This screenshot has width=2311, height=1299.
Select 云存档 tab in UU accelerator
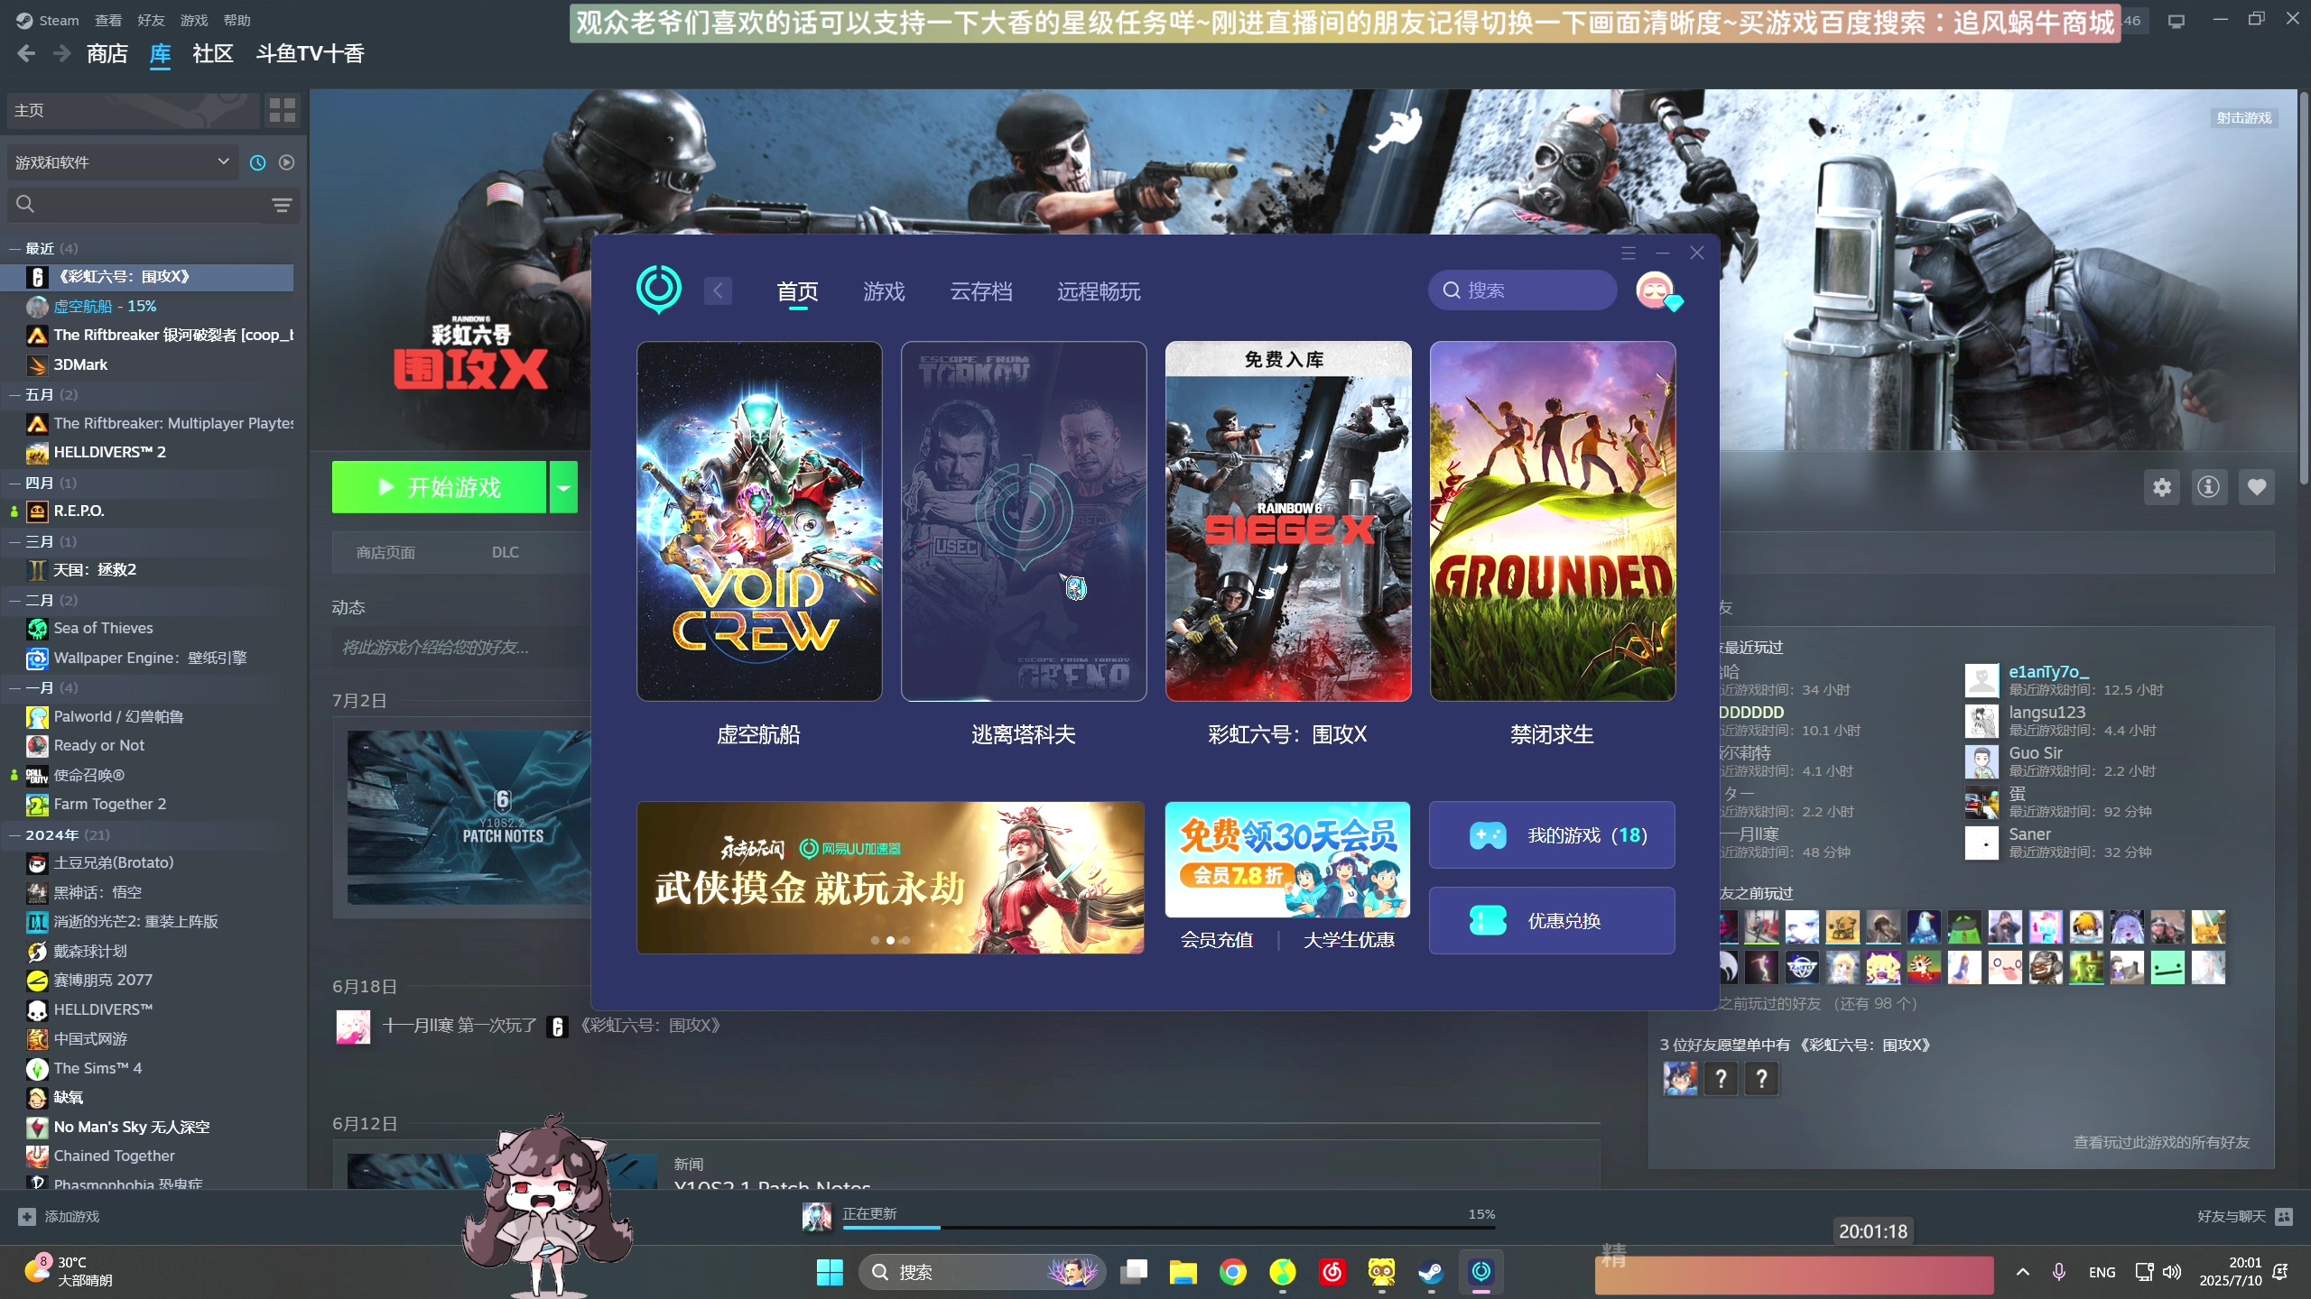[x=981, y=291]
